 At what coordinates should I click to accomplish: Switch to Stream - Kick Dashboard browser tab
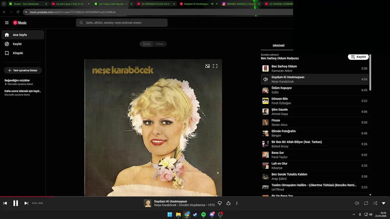coord(28,4)
